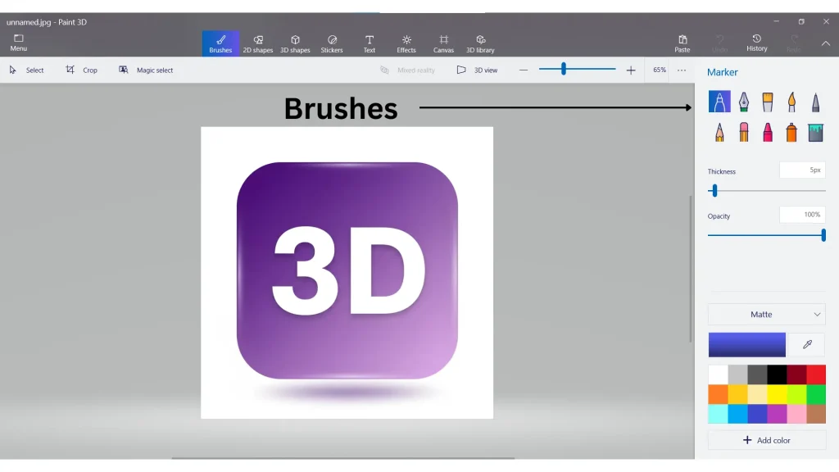Toggle the 2D shapes panel

pos(258,43)
